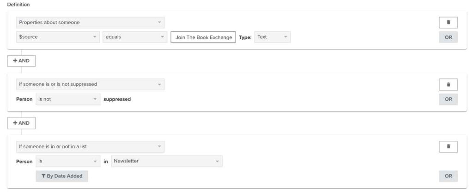Delete the suppressed condition via trash icon

[x=448, y=85]
